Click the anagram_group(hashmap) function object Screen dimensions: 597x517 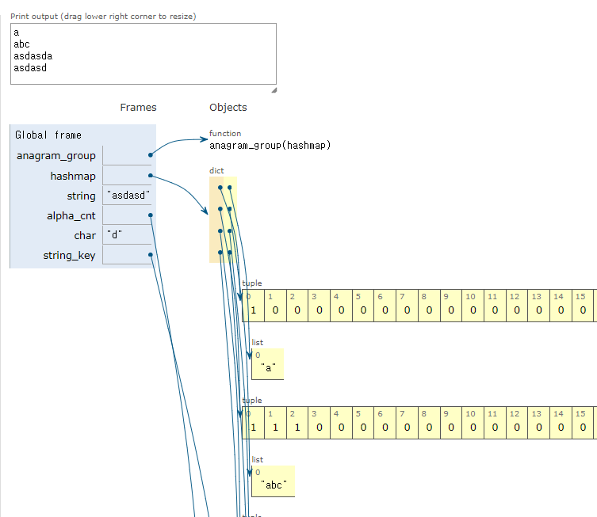(270, 145)
